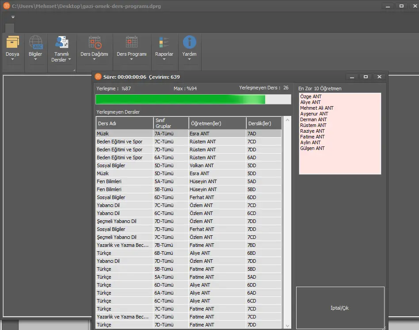The width and height of the screenshot is (419, 330).
Task: Click the quick access toolbar customize arrow
Action: 13,17
